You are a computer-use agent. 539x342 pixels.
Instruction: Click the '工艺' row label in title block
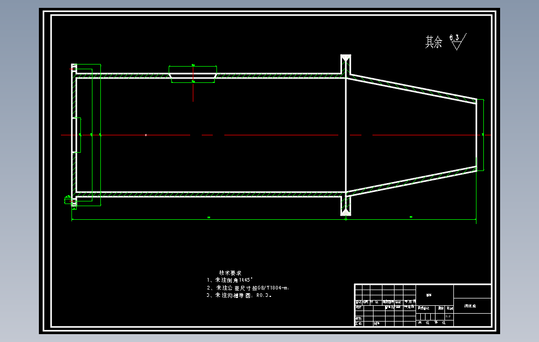(358, 324)
